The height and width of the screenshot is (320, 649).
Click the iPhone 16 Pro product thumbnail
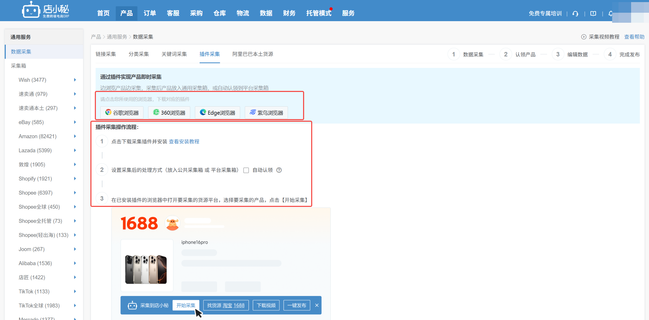[x=147, y=265]
